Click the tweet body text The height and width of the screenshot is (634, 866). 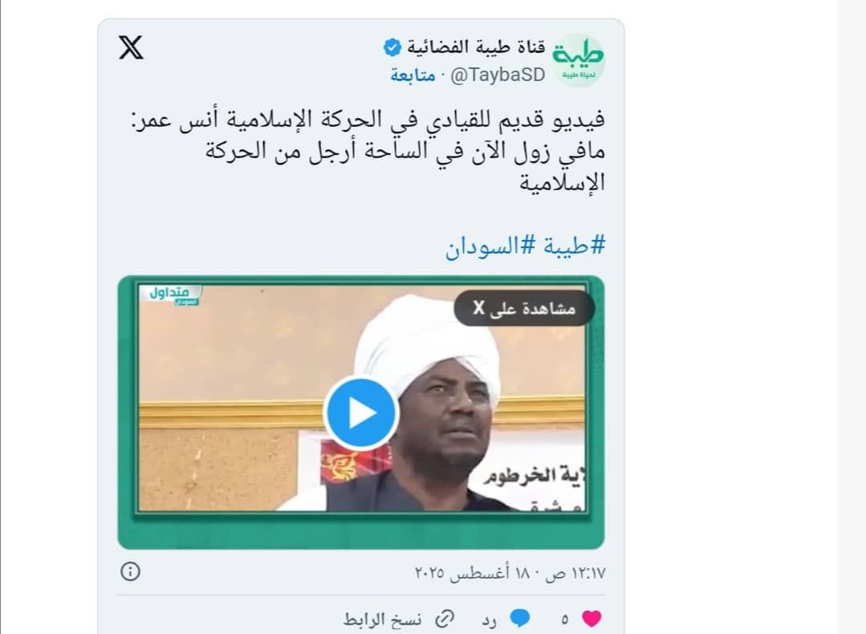[x=368, y=150]
